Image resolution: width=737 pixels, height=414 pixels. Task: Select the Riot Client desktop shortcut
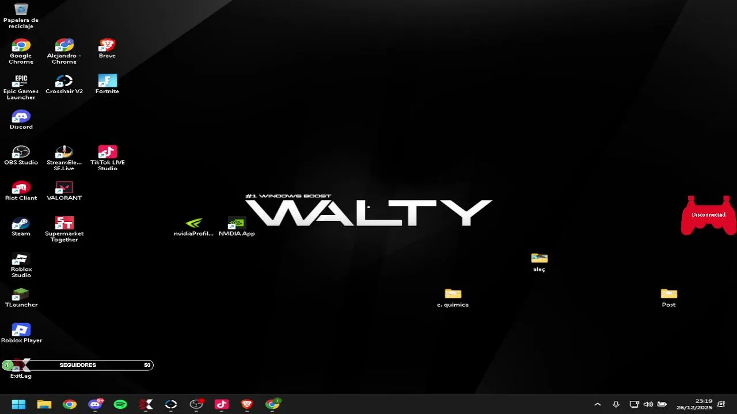pyautogui.click(x=21, y=191)
